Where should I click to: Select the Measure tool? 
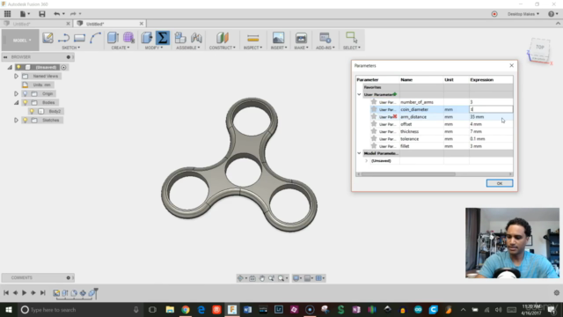coord(252,38)
